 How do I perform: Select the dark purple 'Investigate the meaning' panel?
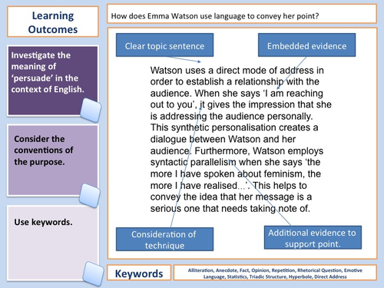click(x=53, y=81)
